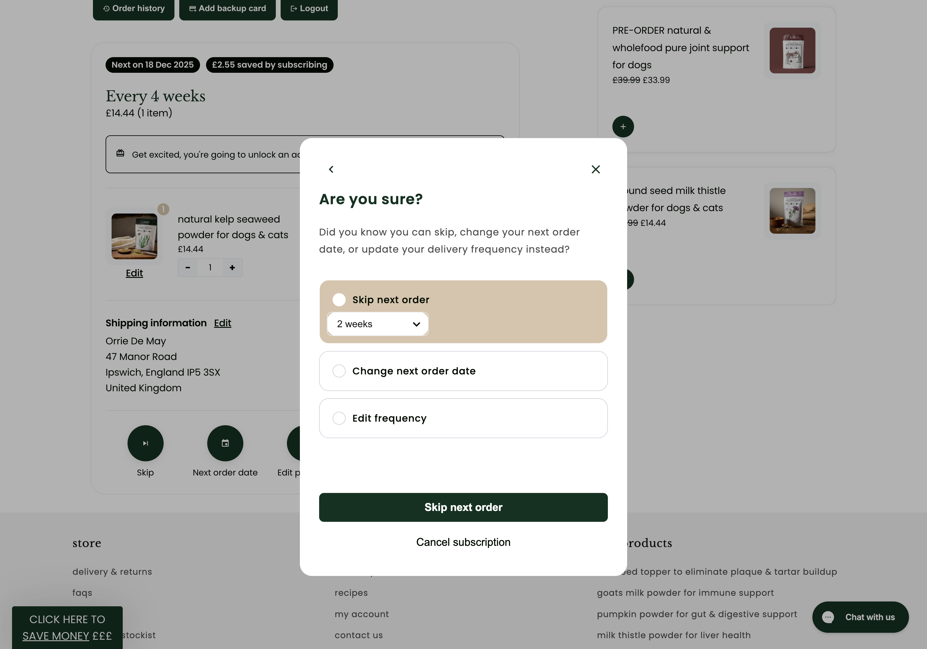Open 'pumpkin powder for gut & digestive support'
Image resolution: width=927 pixels, height=649 pixels.
pyautogui.click(x=697, y=614)
